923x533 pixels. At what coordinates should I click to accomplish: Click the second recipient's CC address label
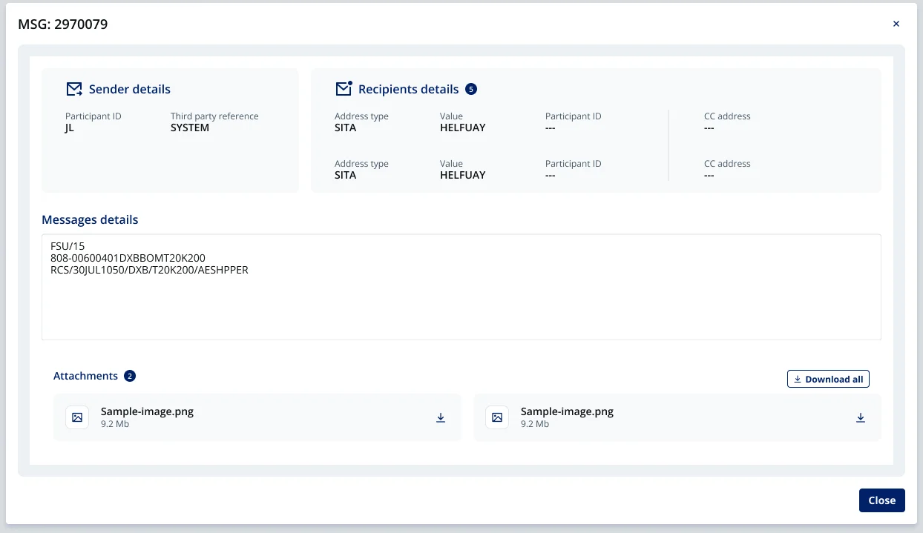[x=727, y=164]
